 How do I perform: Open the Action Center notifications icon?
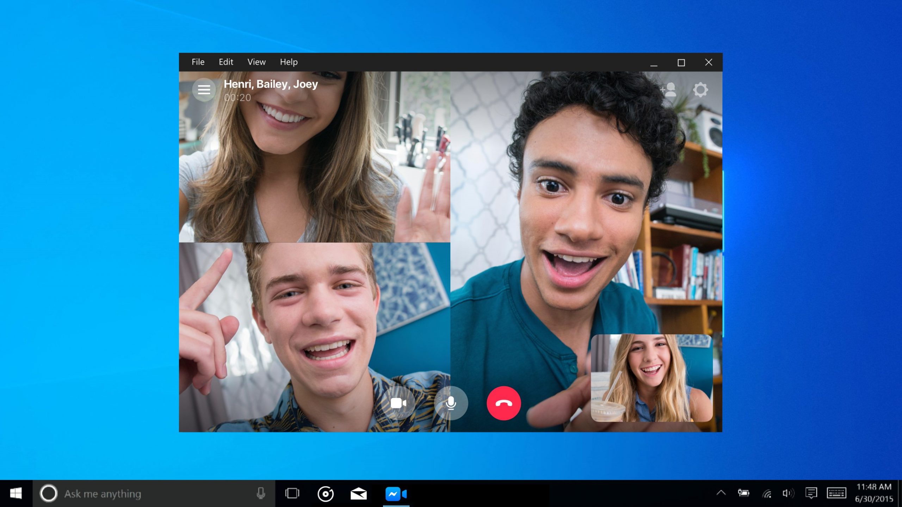click(x=811, y=493)
